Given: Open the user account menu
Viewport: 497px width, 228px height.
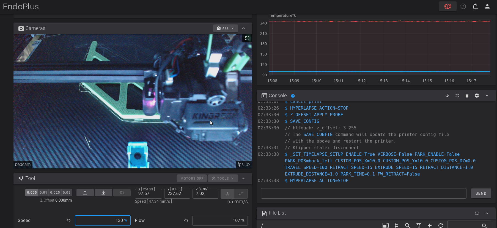Looking at the screenshot, I should pos(487,6).
